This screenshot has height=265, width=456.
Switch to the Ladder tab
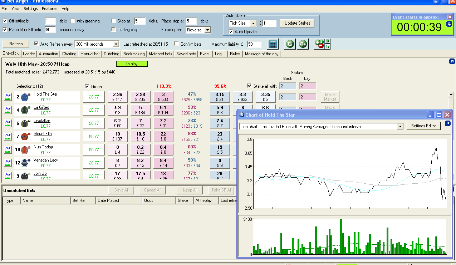pyautogui.click(x=29, y=54)
